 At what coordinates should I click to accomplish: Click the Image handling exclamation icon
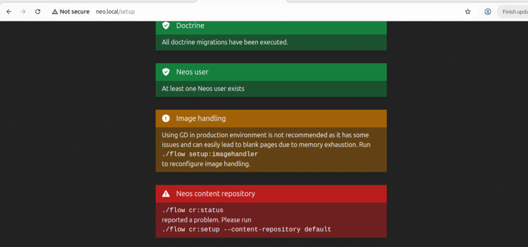(166, 118)
